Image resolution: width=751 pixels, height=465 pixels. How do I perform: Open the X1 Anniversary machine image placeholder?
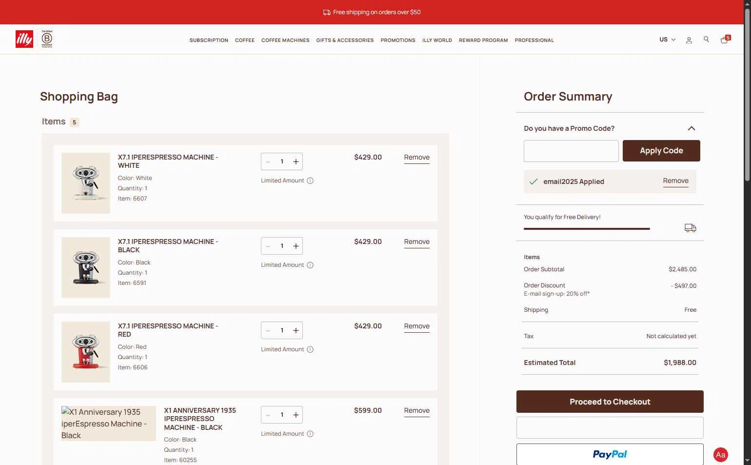click(x=109, y=424)
